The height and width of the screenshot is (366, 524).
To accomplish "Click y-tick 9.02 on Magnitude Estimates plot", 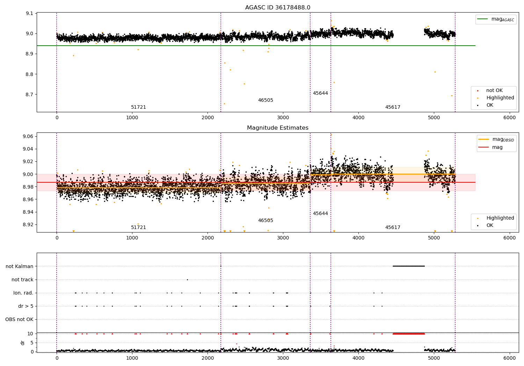I will (x=28, y=162).
